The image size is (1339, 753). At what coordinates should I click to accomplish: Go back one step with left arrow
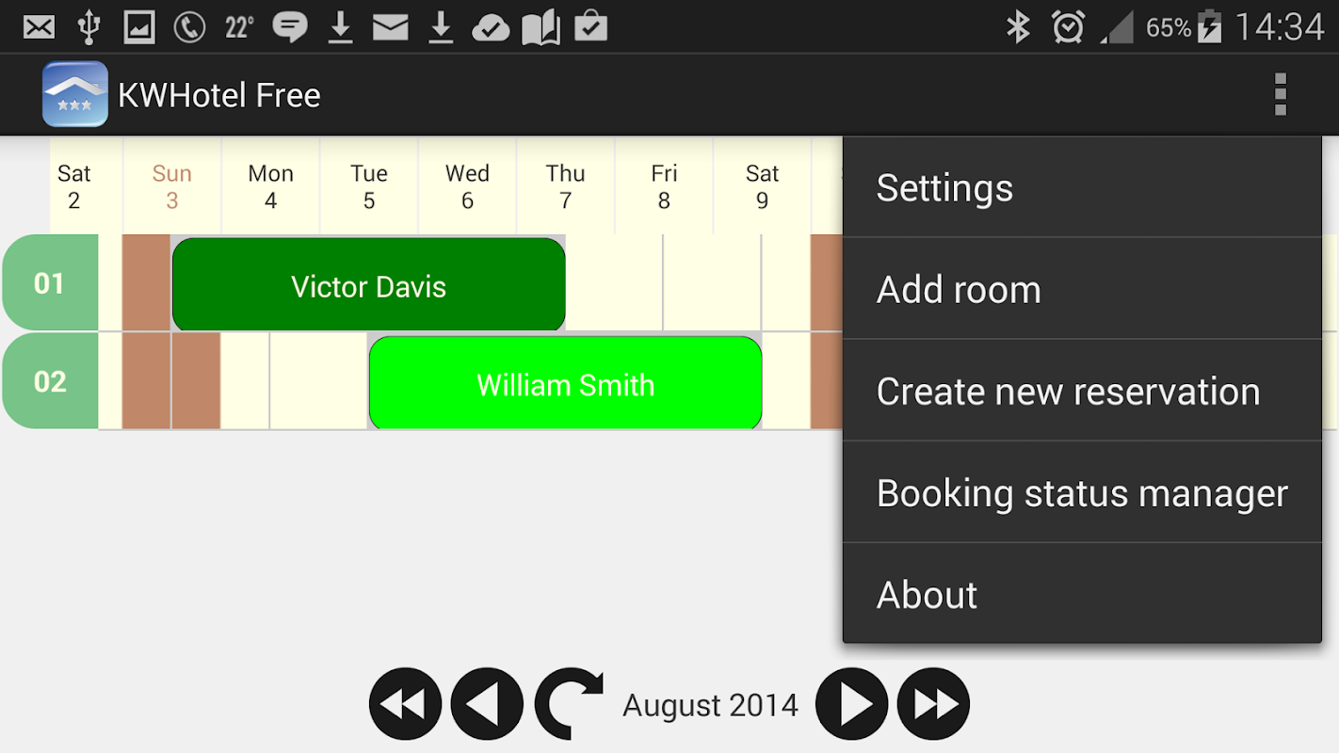coord(487,704)
